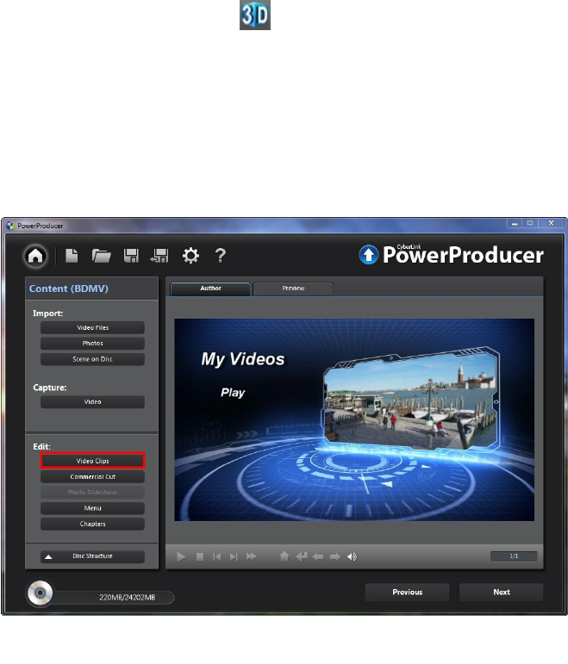Image resolution: width=568 pixels, height=664 pixels.
Task: Click the Content (BDMV) heading
Action: click(69, 289)
